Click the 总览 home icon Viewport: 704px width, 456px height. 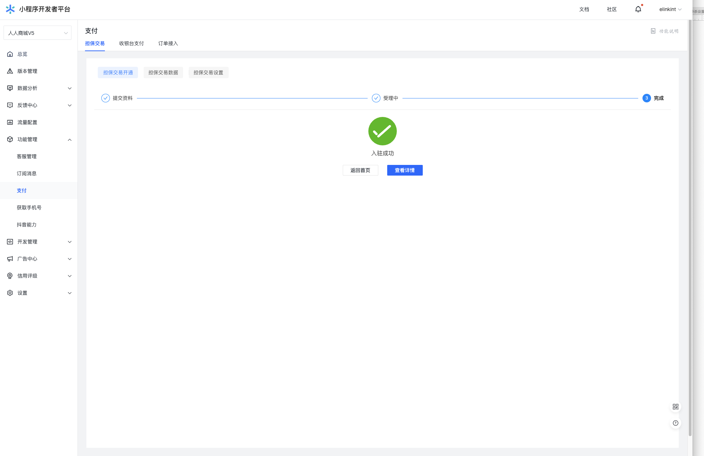pyautogui.click(x=10, y=54)
